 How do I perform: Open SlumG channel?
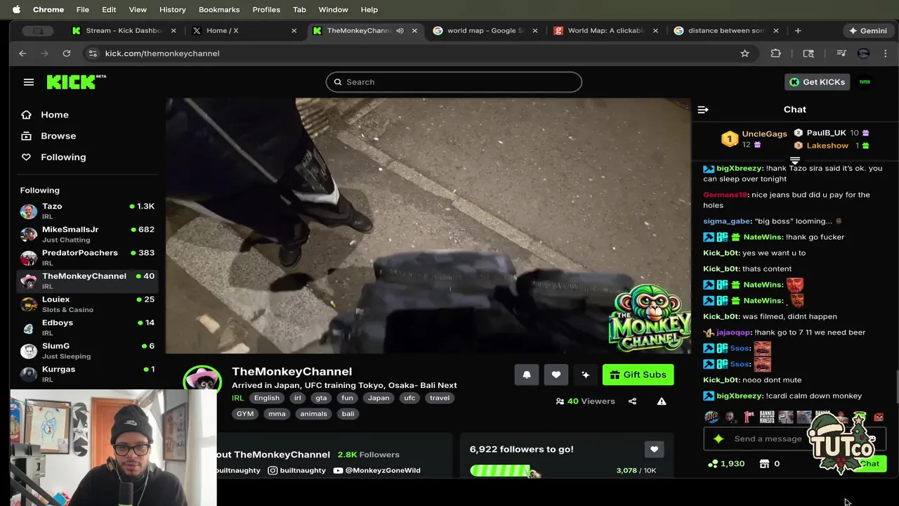(x=87, y=351)
